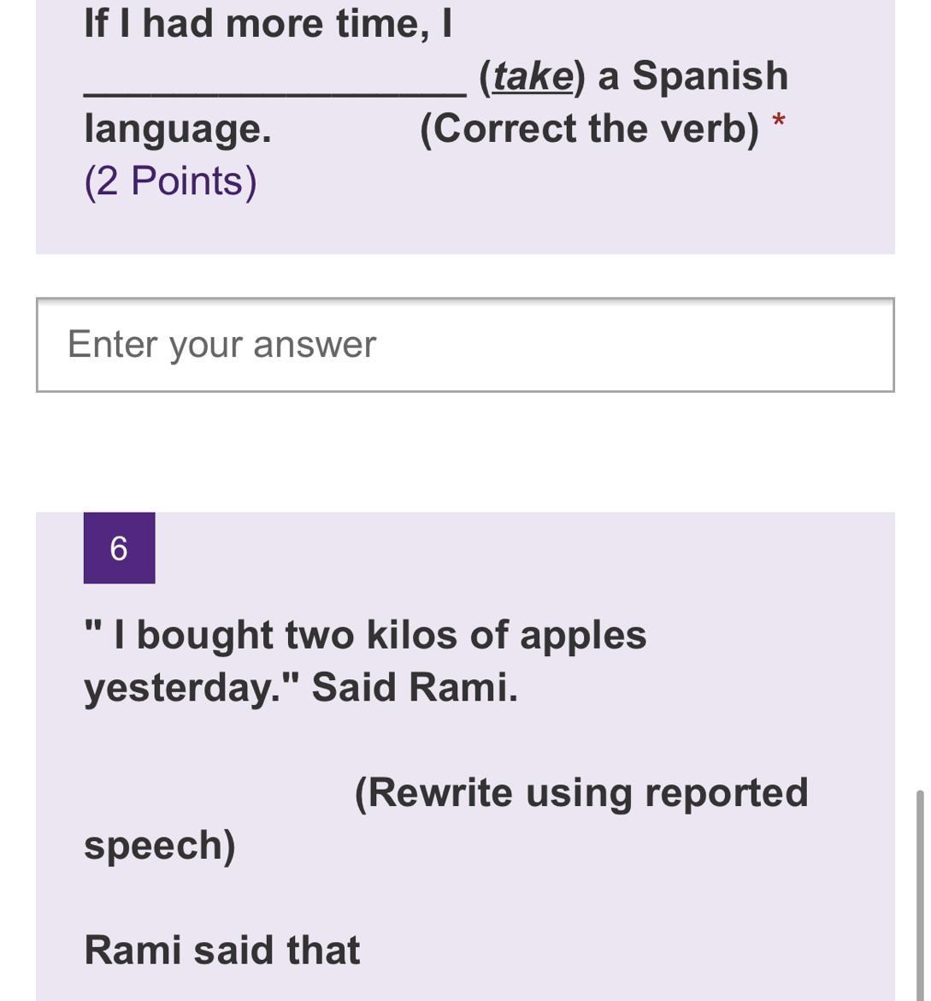Screen dimensions: 931x1001
Task: Click the underlined word 'take'
Action: pos(532,76)
